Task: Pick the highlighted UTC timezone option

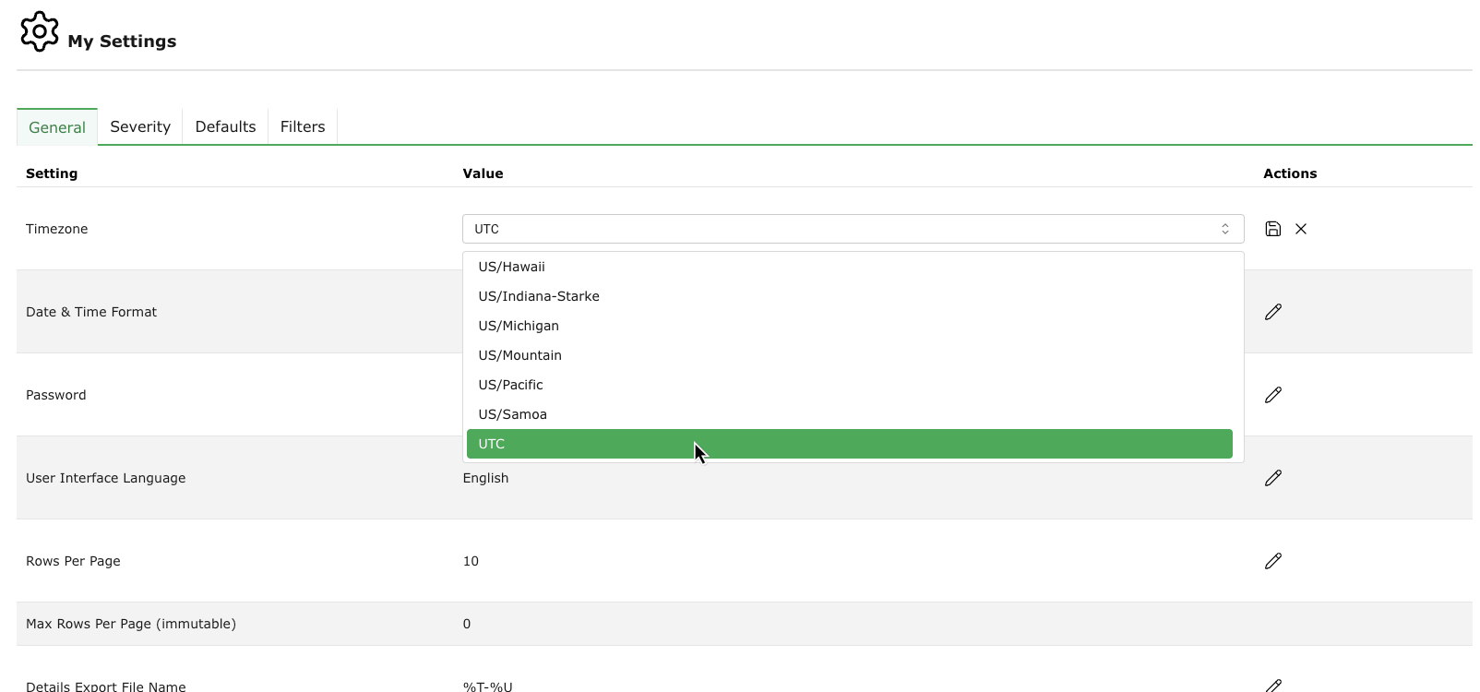Action: pyautogui.click(x=849, y=444)
